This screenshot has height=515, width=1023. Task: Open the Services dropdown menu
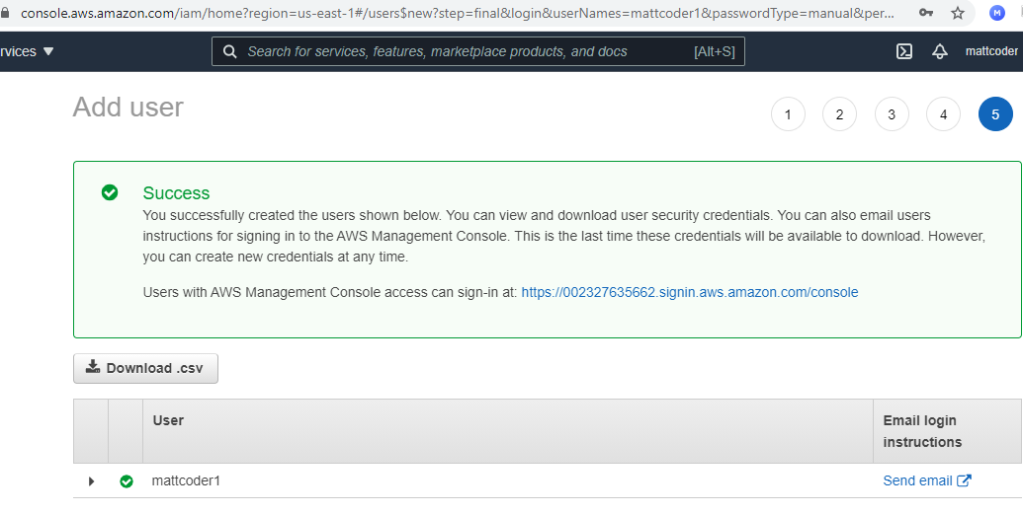pos(27,51)
